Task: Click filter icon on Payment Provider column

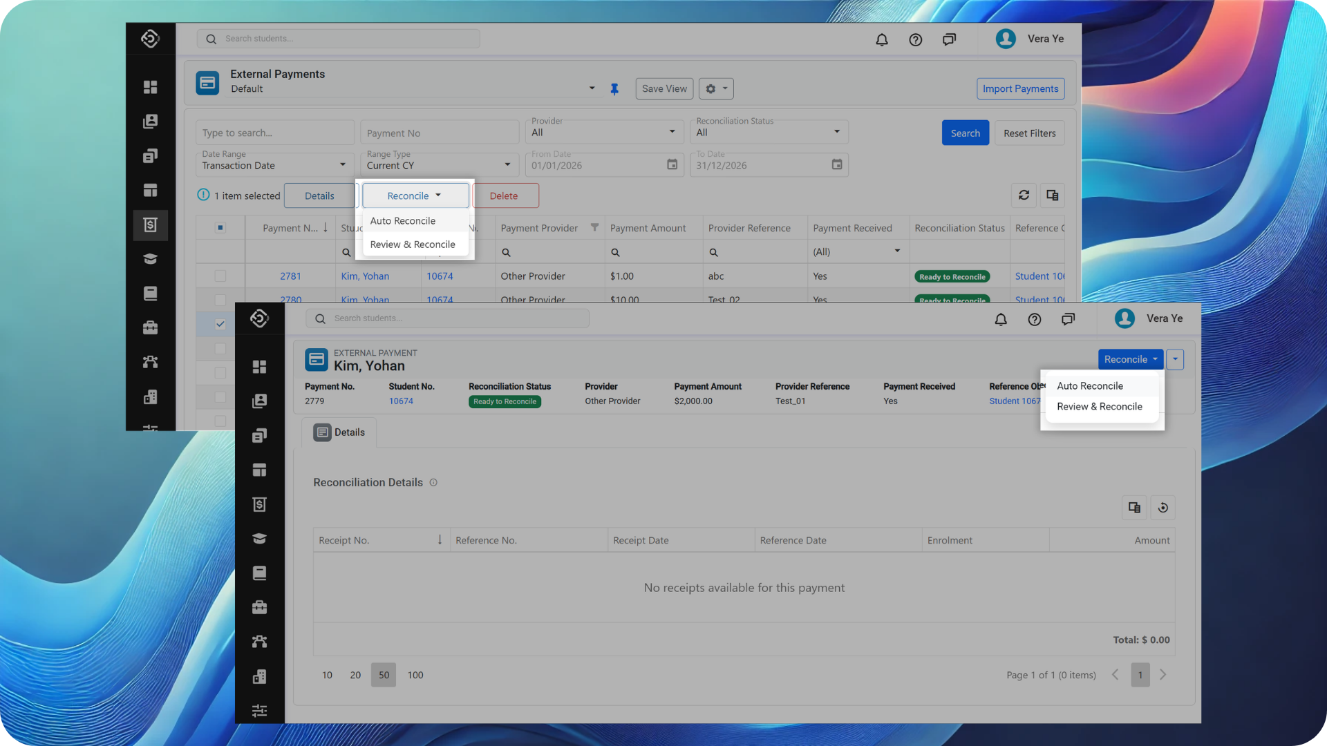Action: 594,227
